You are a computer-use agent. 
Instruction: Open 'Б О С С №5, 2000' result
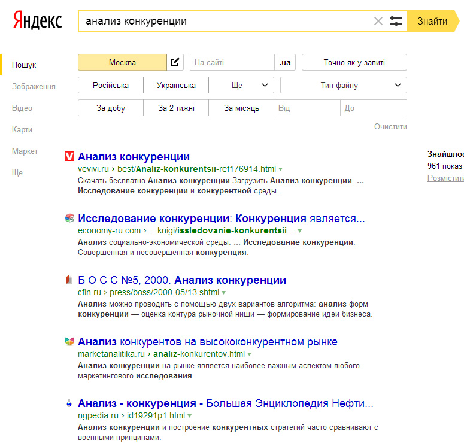182,280
